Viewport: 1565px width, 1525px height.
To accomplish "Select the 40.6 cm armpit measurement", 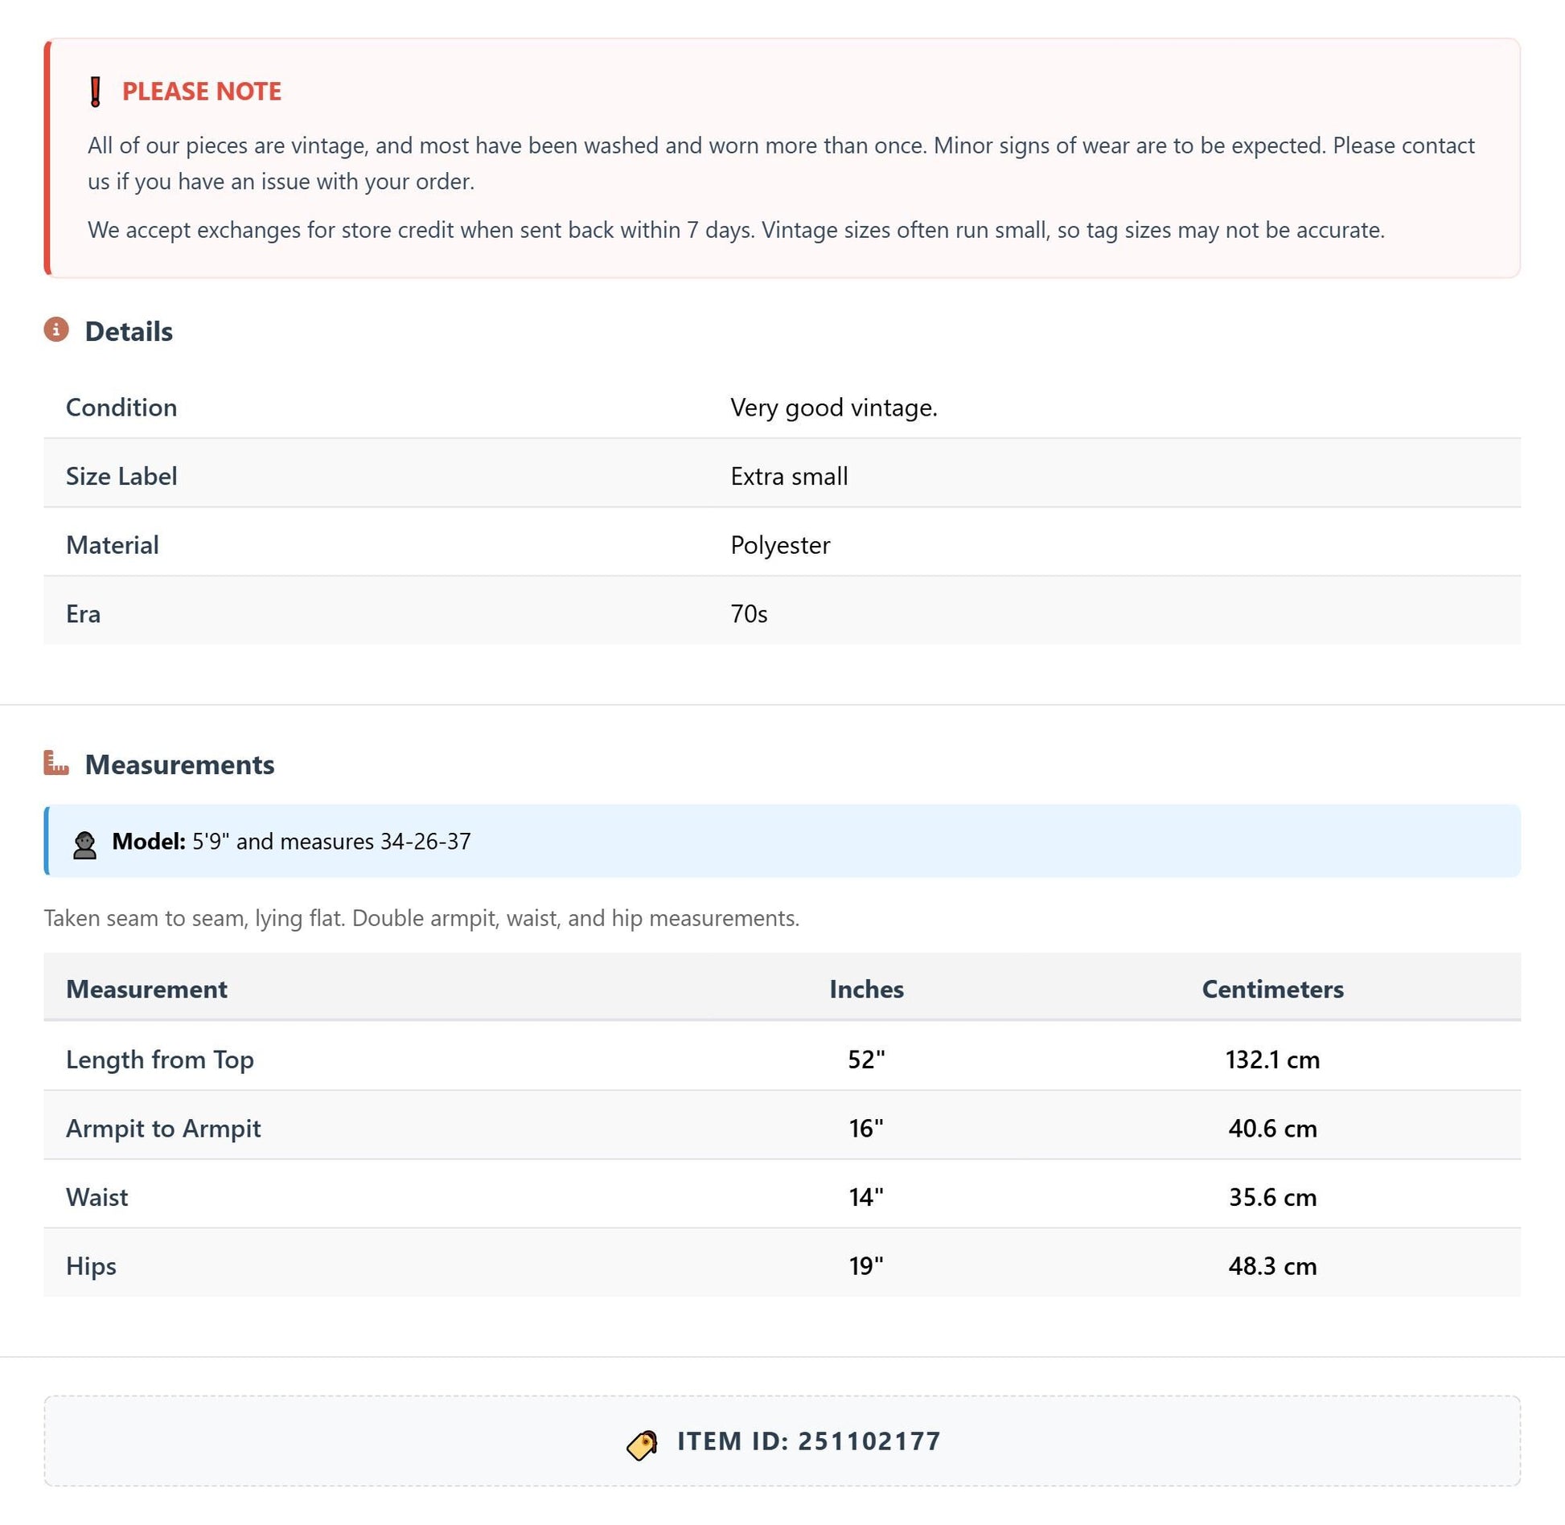I will (1272, 1129).
